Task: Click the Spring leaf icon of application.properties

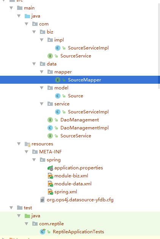Action: click(x=50, y=168)
